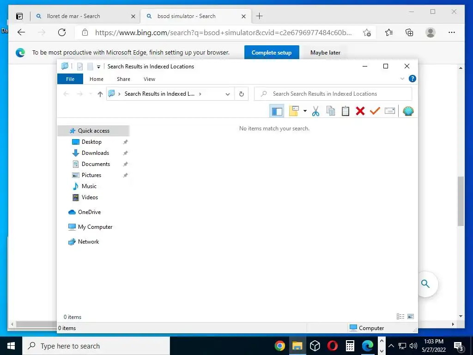Open the Home ribbon tab
Viewport: 473px width, 355px height.
pyautogui.click(x=97, y=79)
